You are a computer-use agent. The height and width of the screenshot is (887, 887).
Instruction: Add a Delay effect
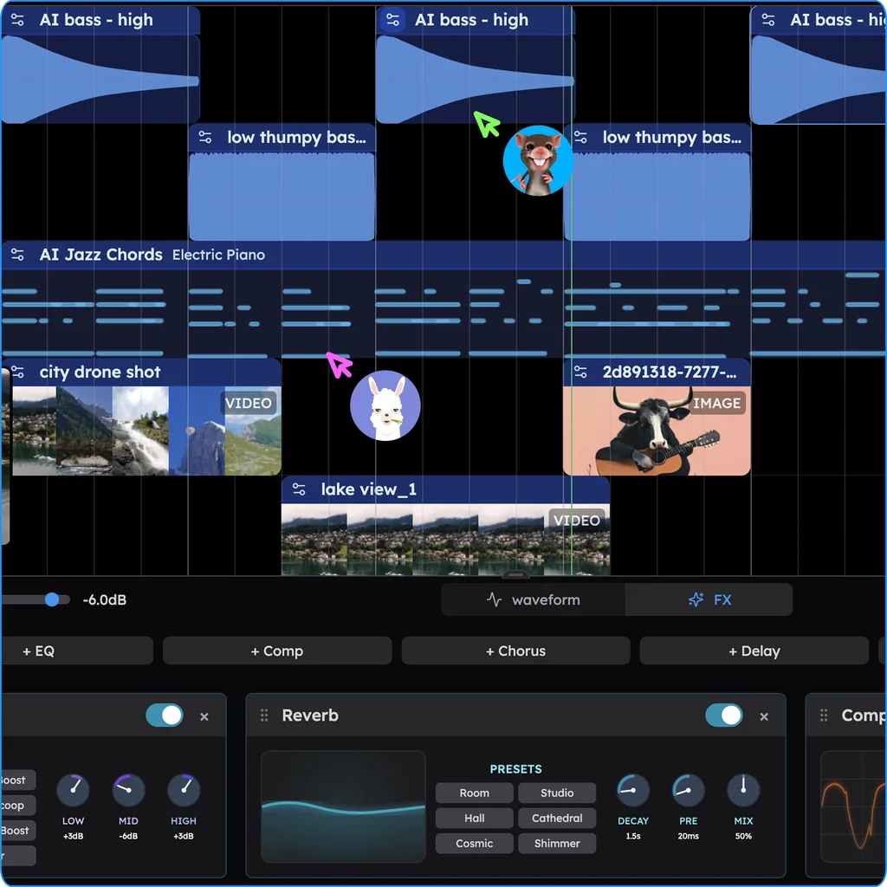pyautogui.click(x=754, y=651)
